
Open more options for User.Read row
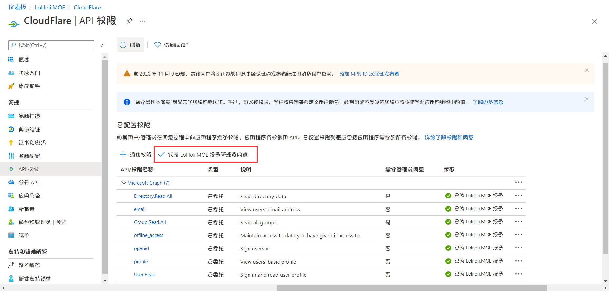(x=518, y=274)
